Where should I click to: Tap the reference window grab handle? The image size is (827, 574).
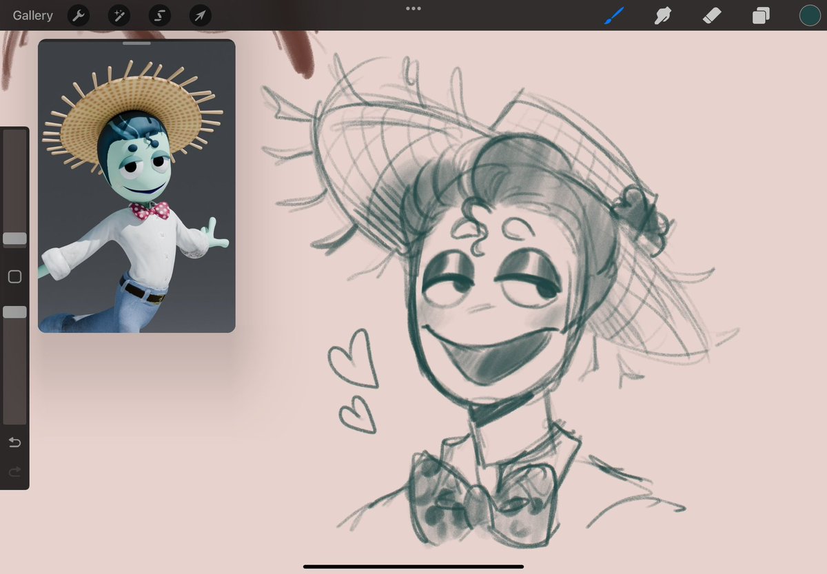[136, 43]
